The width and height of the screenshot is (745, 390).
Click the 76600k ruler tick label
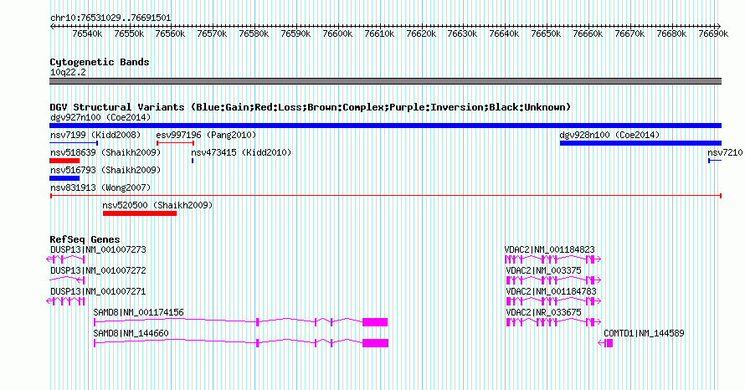[x=337, y=33]
